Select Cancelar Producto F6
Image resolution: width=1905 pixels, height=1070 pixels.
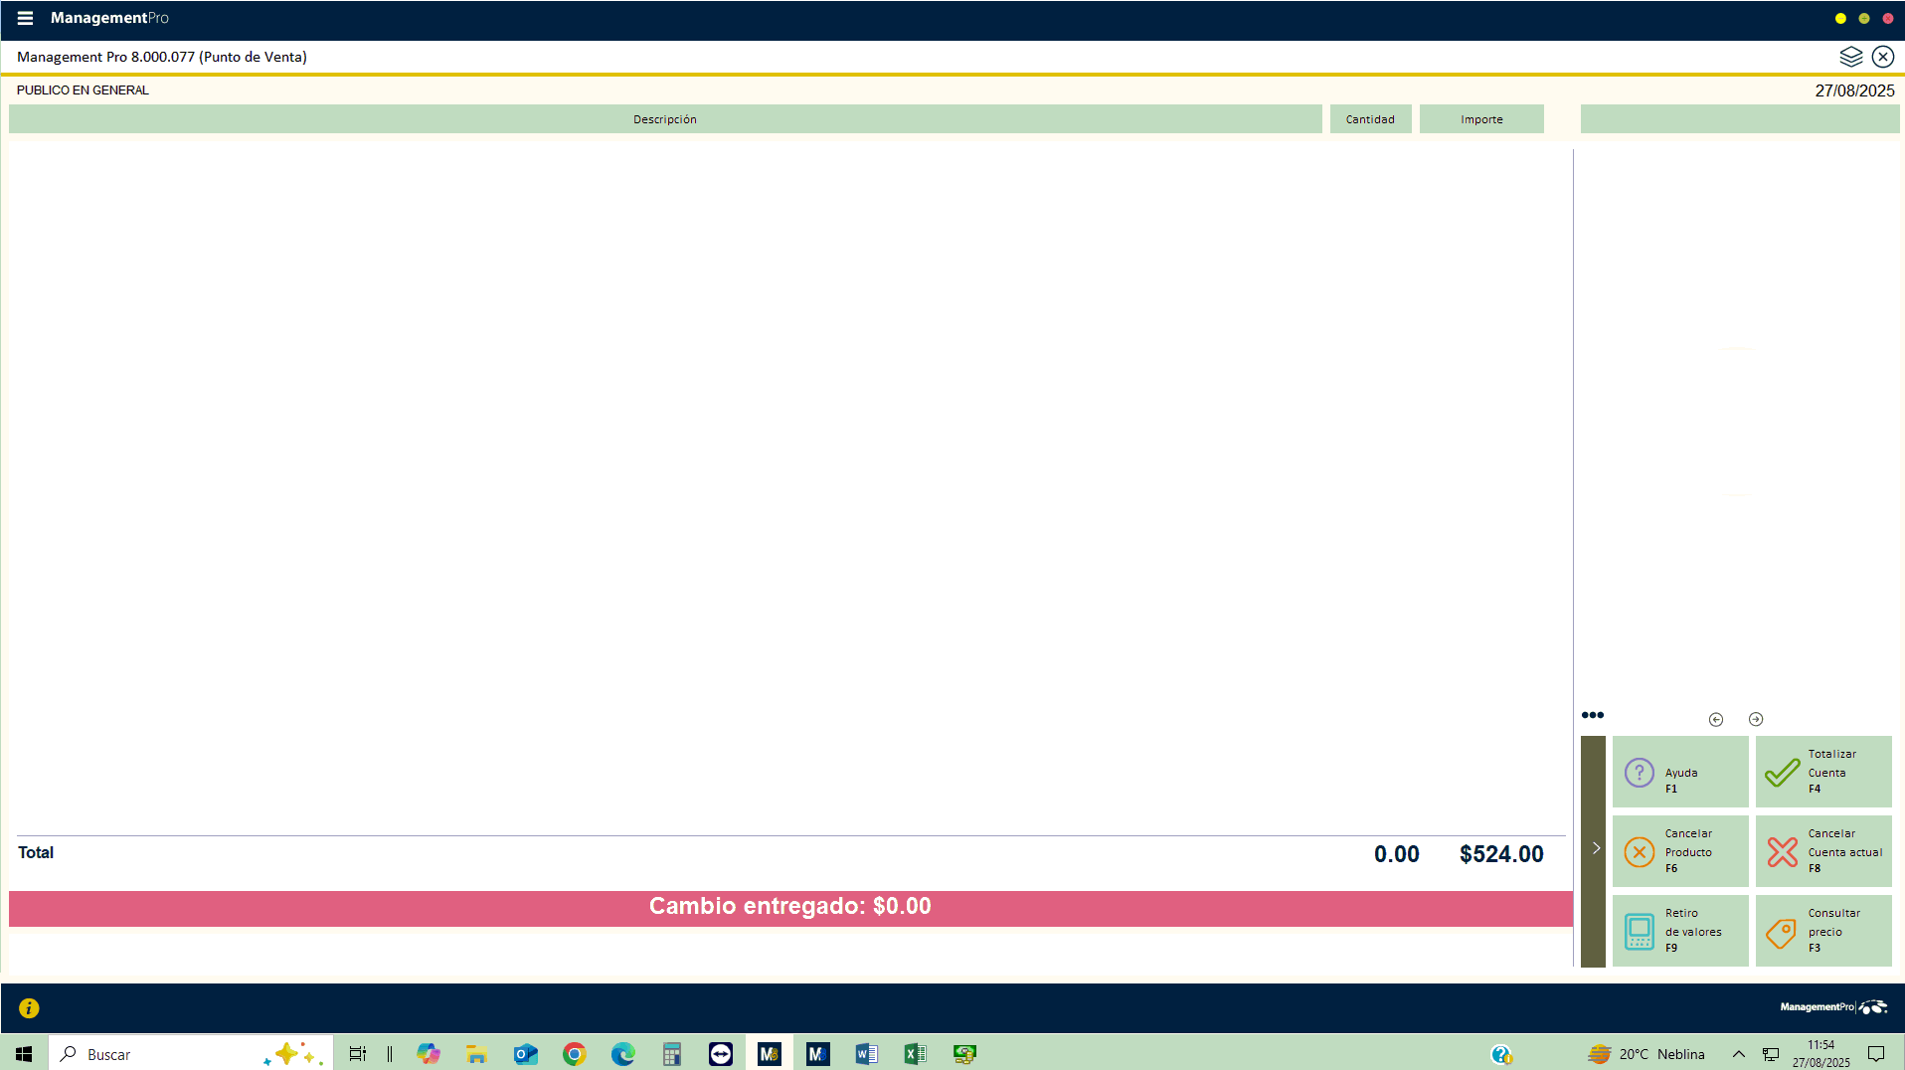coord(1680,851)
